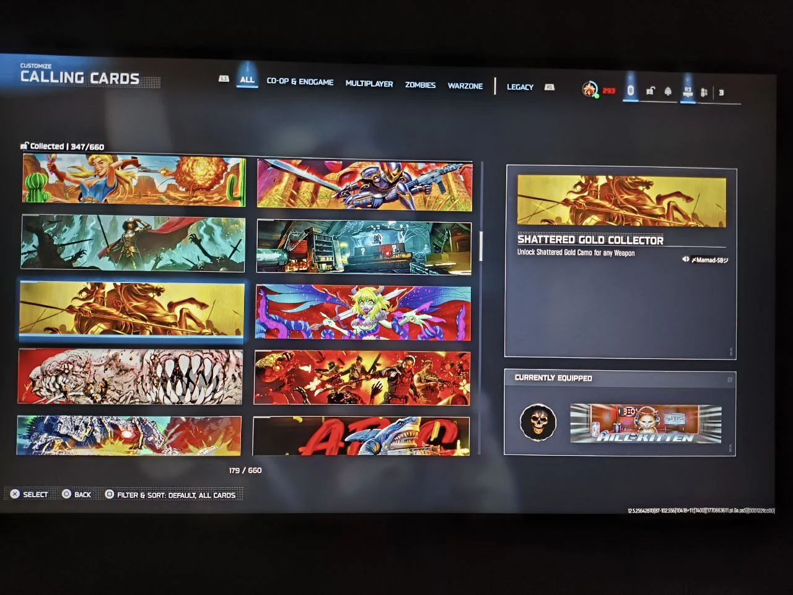
Task: Switch to the ALL calling cards tab
Action: [x=247, y=79]
